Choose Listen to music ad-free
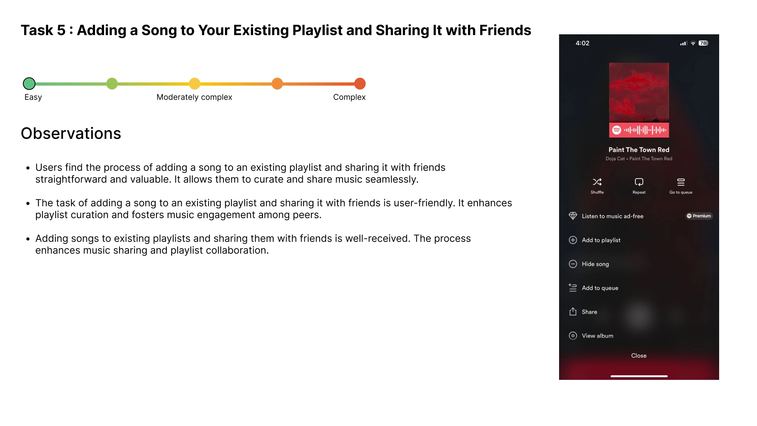Viewport: 757px width, 426px height. coord(612,216)
